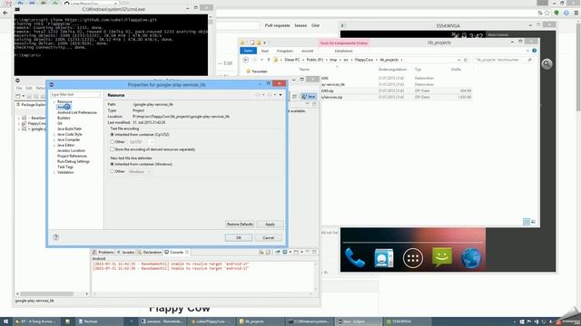Expand the Java Editor node
This screenshot has width=581, height=326.
click(x=54, y=145)
